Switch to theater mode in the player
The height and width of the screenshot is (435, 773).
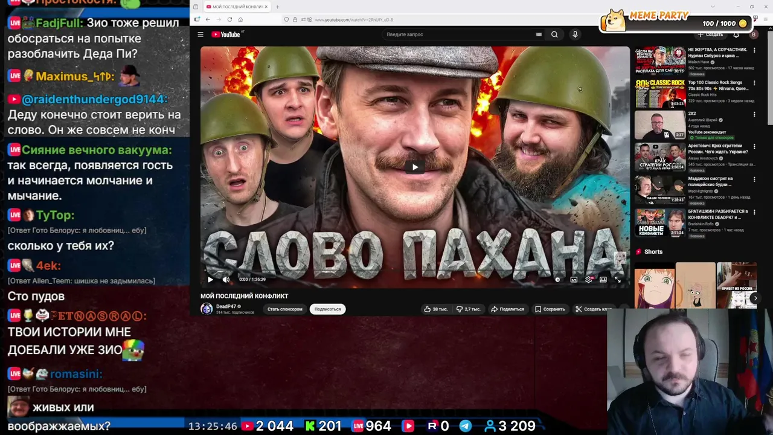[x=603, y=279]
